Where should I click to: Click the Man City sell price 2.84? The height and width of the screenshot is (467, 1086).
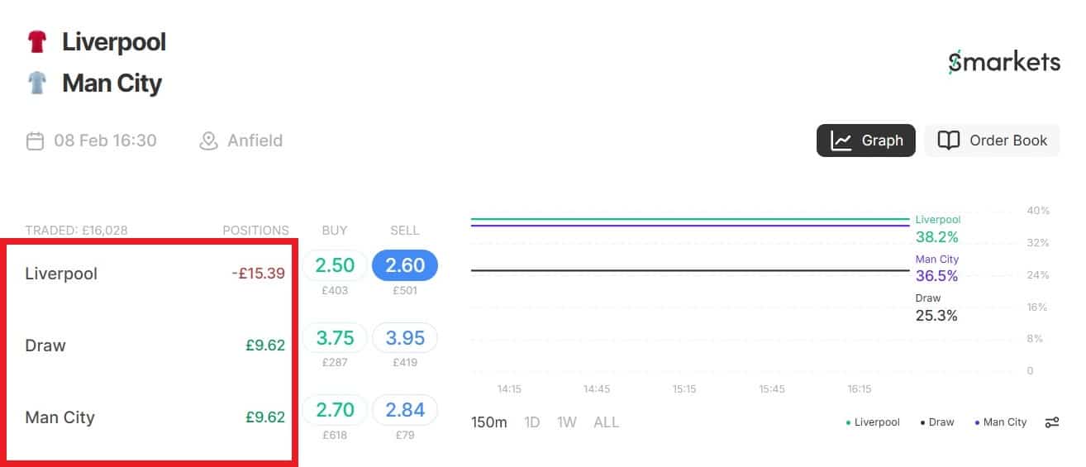pos(405,408)
